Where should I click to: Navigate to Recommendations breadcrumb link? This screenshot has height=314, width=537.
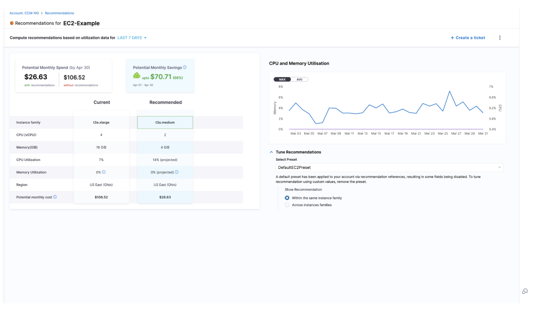(x=59, y=13)
